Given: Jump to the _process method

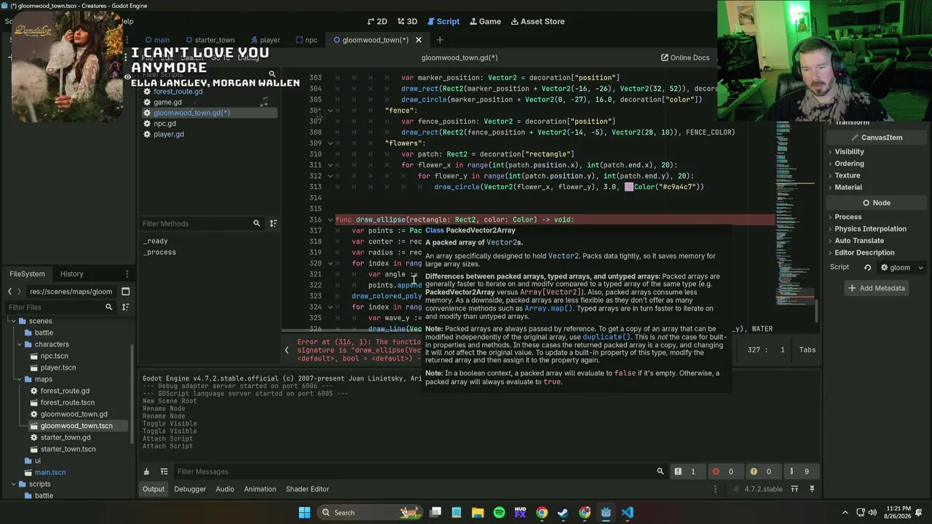Looking at the screenshot, I should click(x=159, y=252).
